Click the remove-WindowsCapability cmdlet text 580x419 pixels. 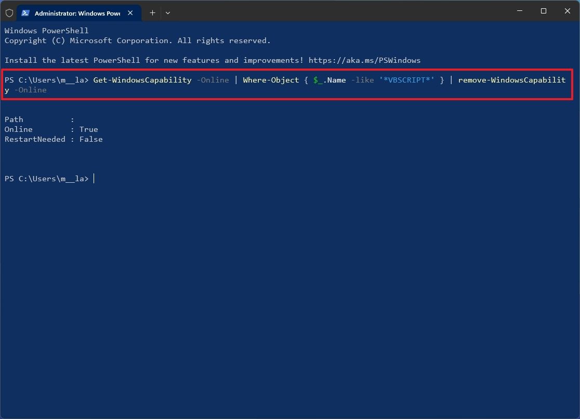pos(512,80)
